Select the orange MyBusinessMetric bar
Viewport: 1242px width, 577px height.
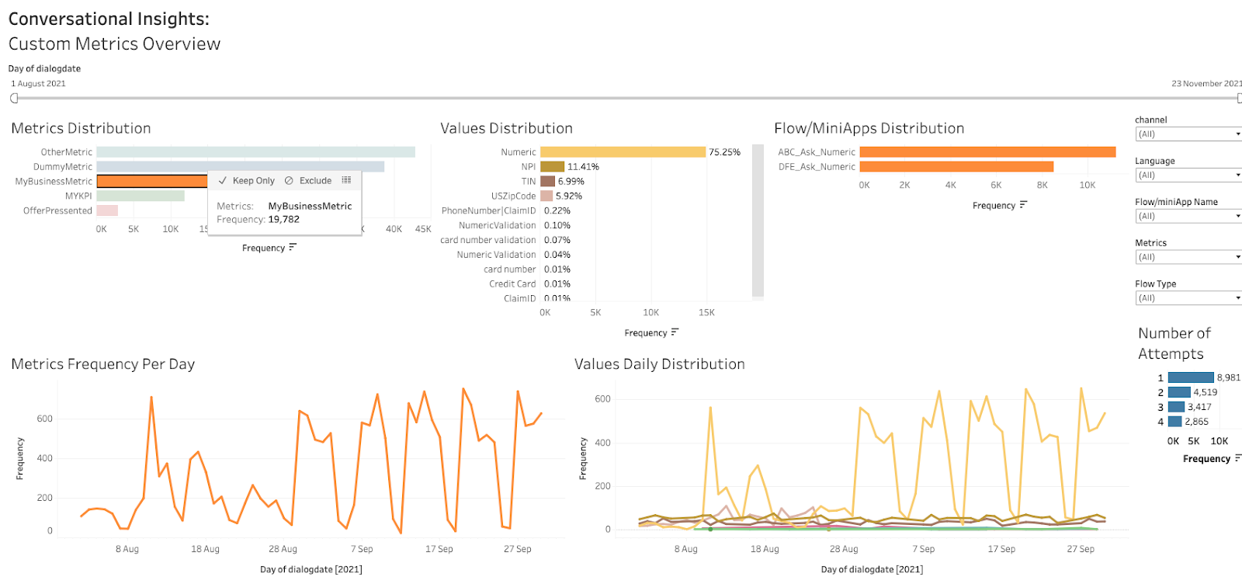pos(151,181)
